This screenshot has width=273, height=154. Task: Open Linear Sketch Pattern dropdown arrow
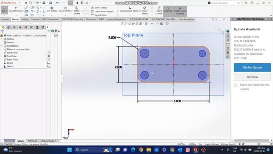pyautogui.click(x=117, y=12)
